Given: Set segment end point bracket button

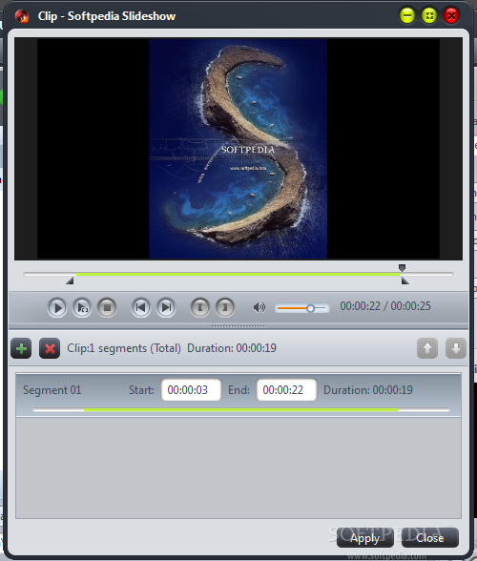Looking at the screenshot, I should [x=225, y=307].
